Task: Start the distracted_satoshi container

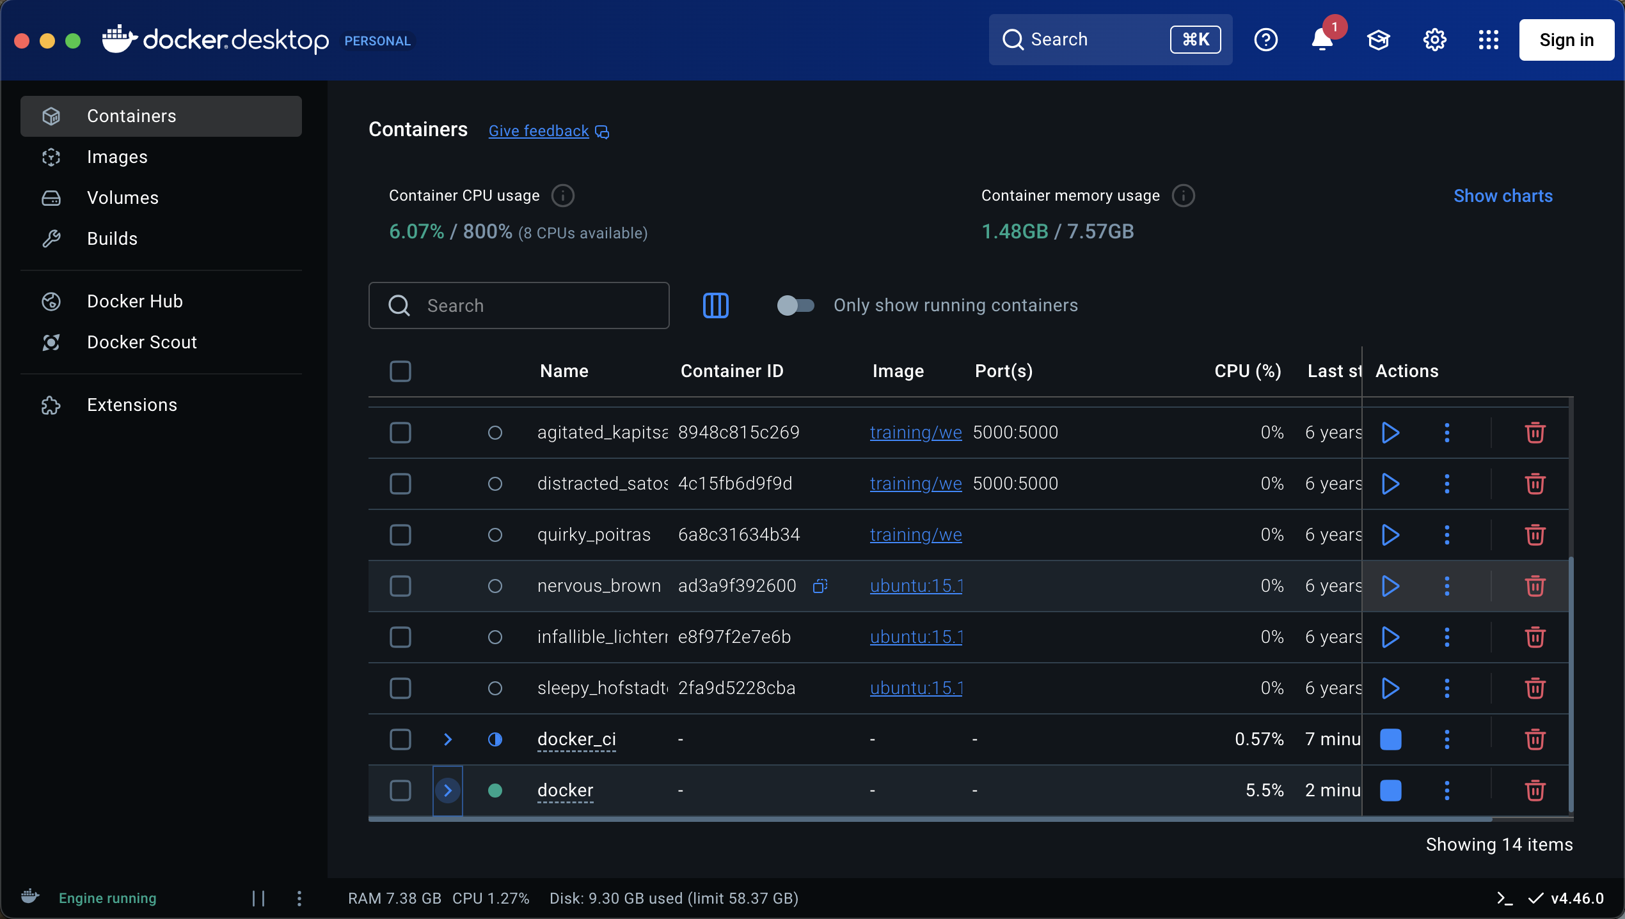Action: (x=1390, y=484)
